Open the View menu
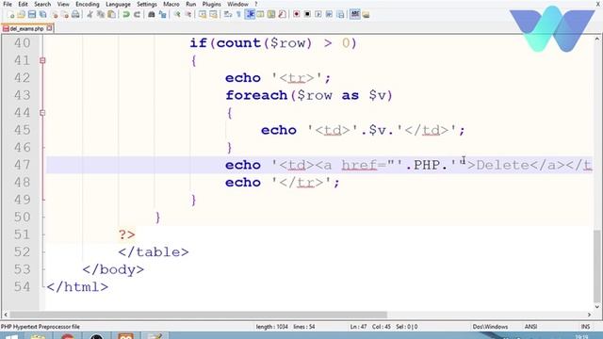 (x=63, y=4)
